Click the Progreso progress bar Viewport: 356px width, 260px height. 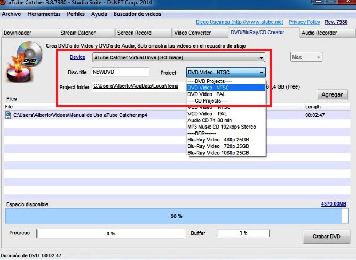[111, 233]
